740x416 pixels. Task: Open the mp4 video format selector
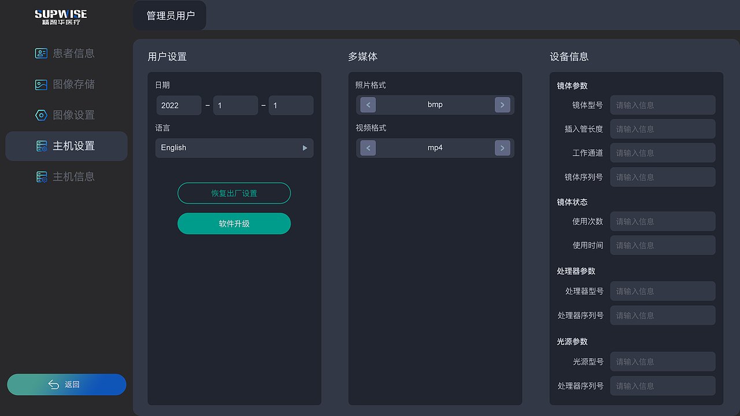click(435, 148)
